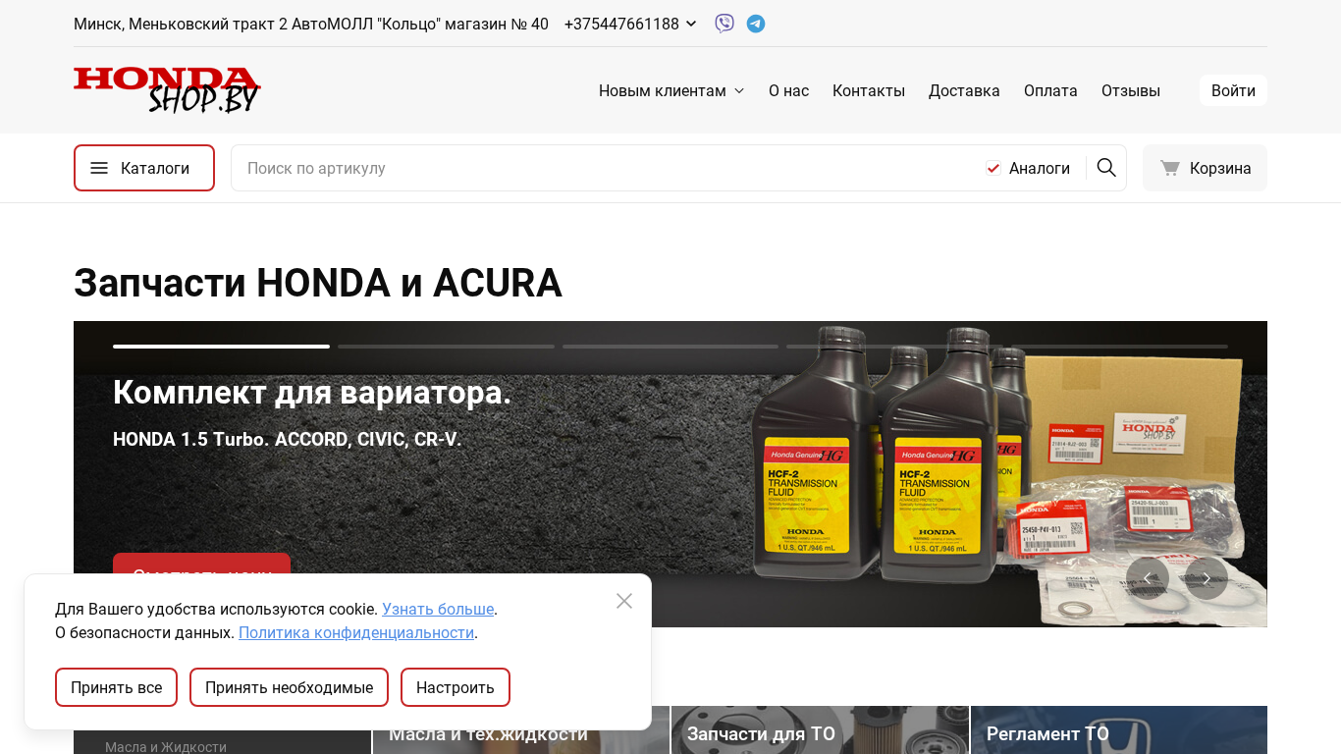Screen dimensions: 1341x754
Task: Open the Регламент ТО category tile
Action: coord(1119,729)
